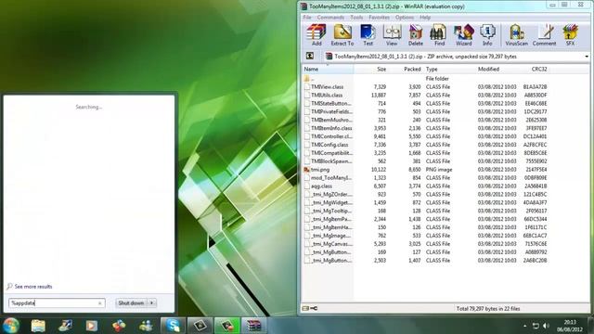Click See more results in Start menu
594x334 pixels.
coord(30,287)
